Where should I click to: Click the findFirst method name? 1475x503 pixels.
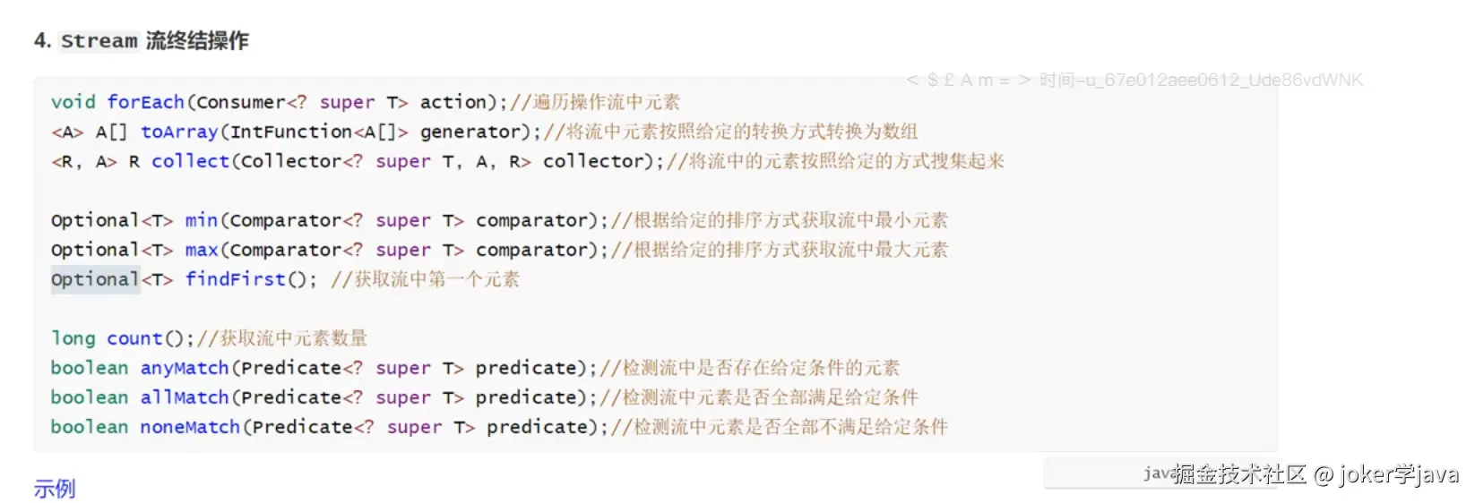tap(235, 279)
